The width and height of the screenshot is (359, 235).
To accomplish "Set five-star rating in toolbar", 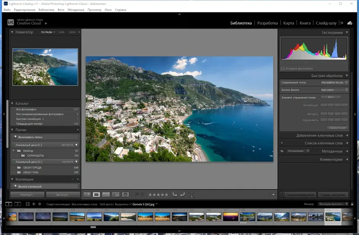I will tap(166, 195).
